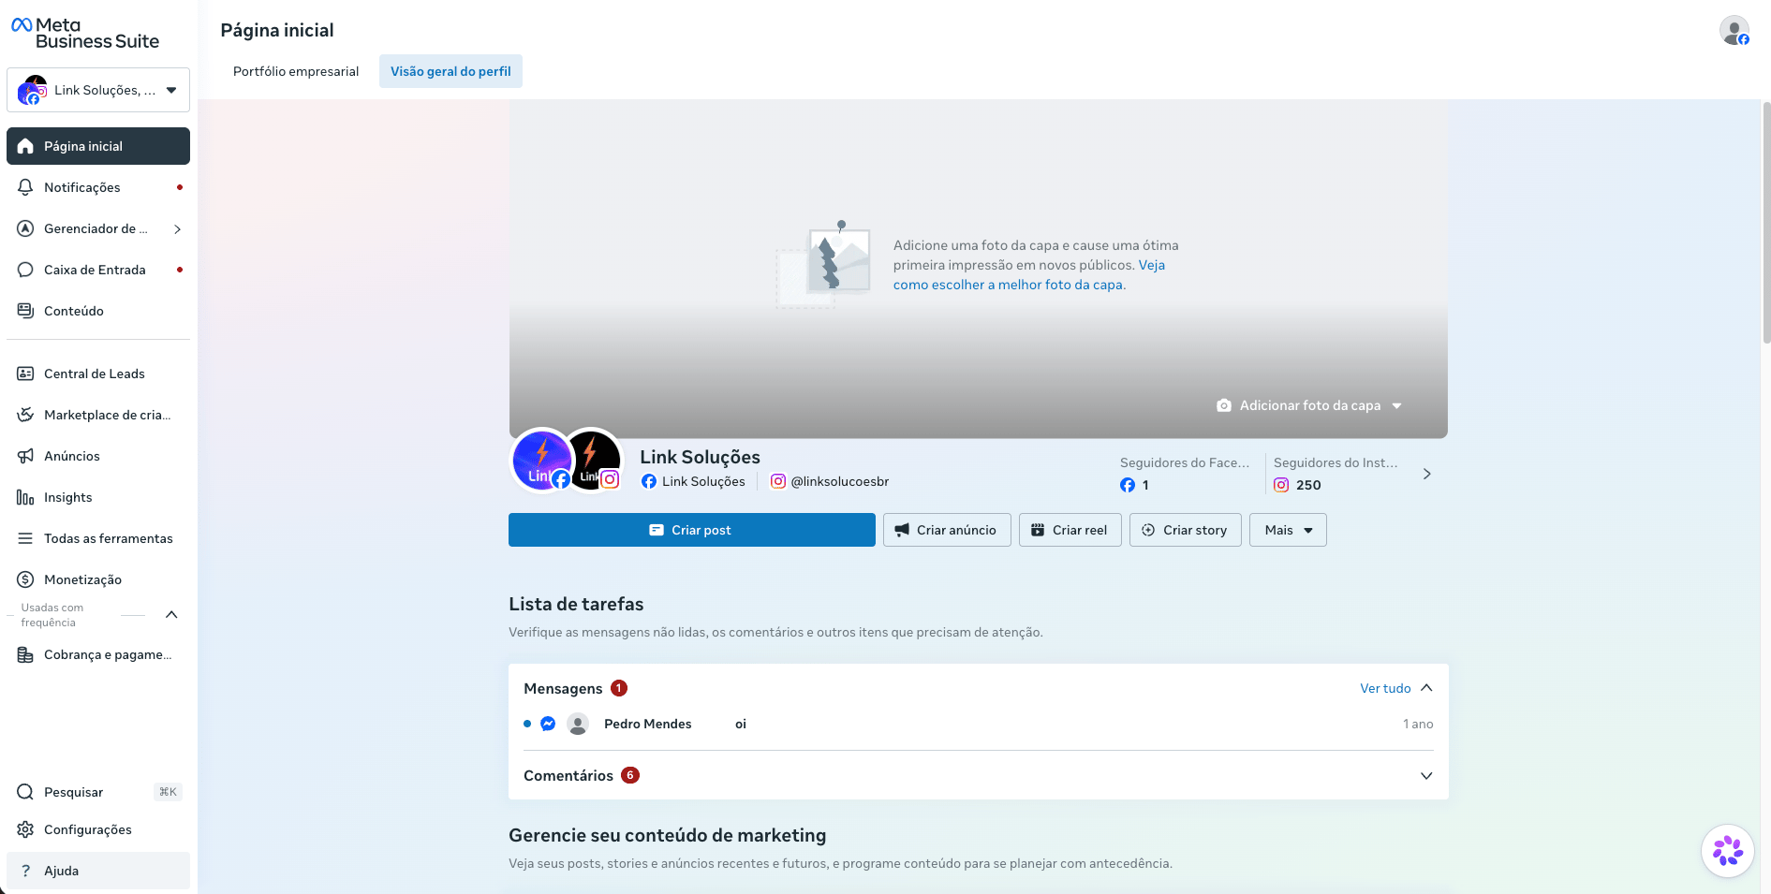The height and width of the screenshot is (894, 1771).
Task: Click the Criar post button
Action: click(x=692, y=530)
